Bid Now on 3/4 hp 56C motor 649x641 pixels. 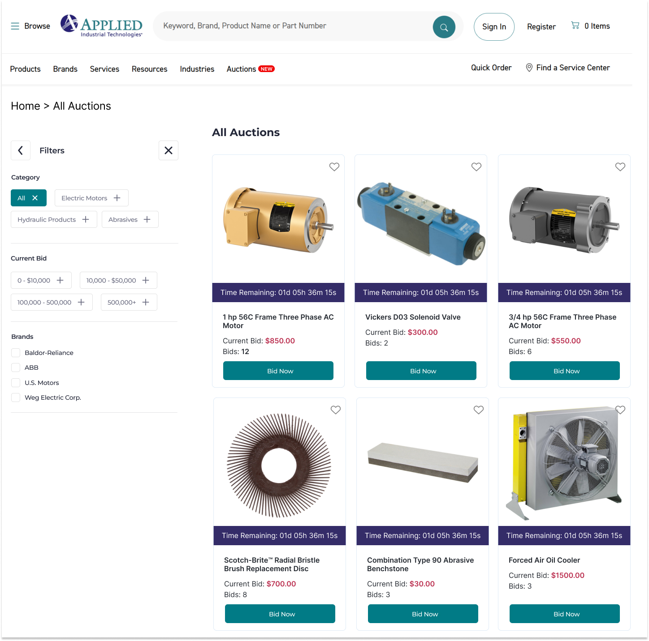click(x=565, y=371)
